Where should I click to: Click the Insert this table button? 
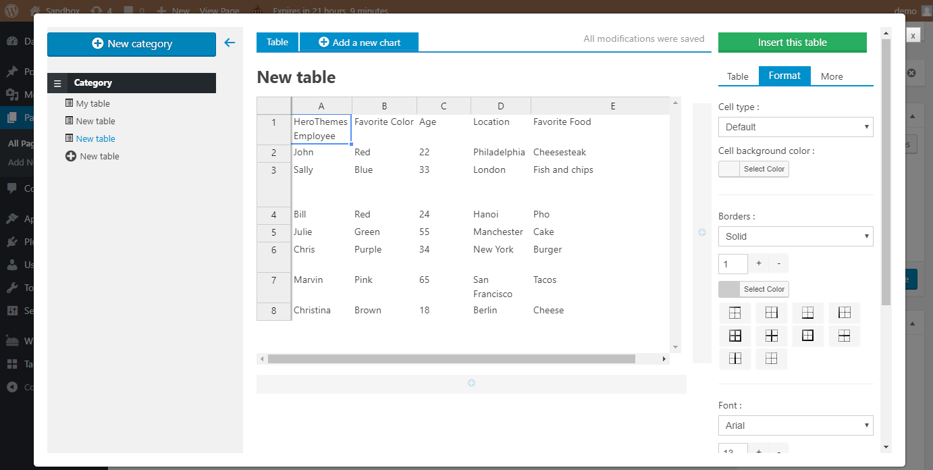click(792, 43)
